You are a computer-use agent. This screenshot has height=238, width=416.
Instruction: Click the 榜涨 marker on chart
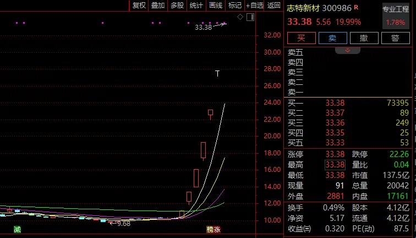[x=213, y=229]
